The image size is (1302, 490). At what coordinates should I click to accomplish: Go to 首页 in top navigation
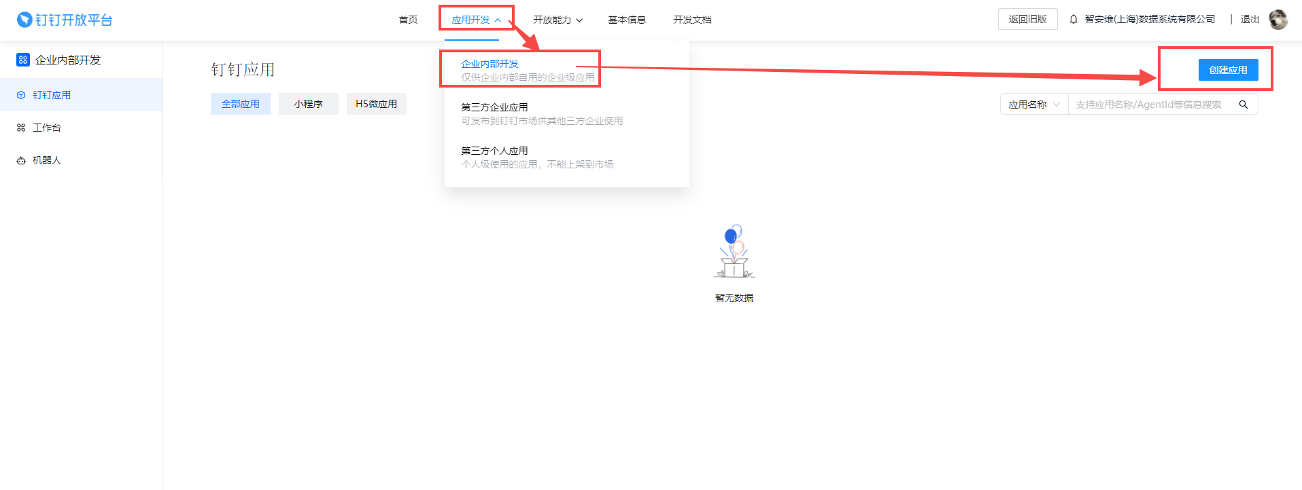[408, 20]
